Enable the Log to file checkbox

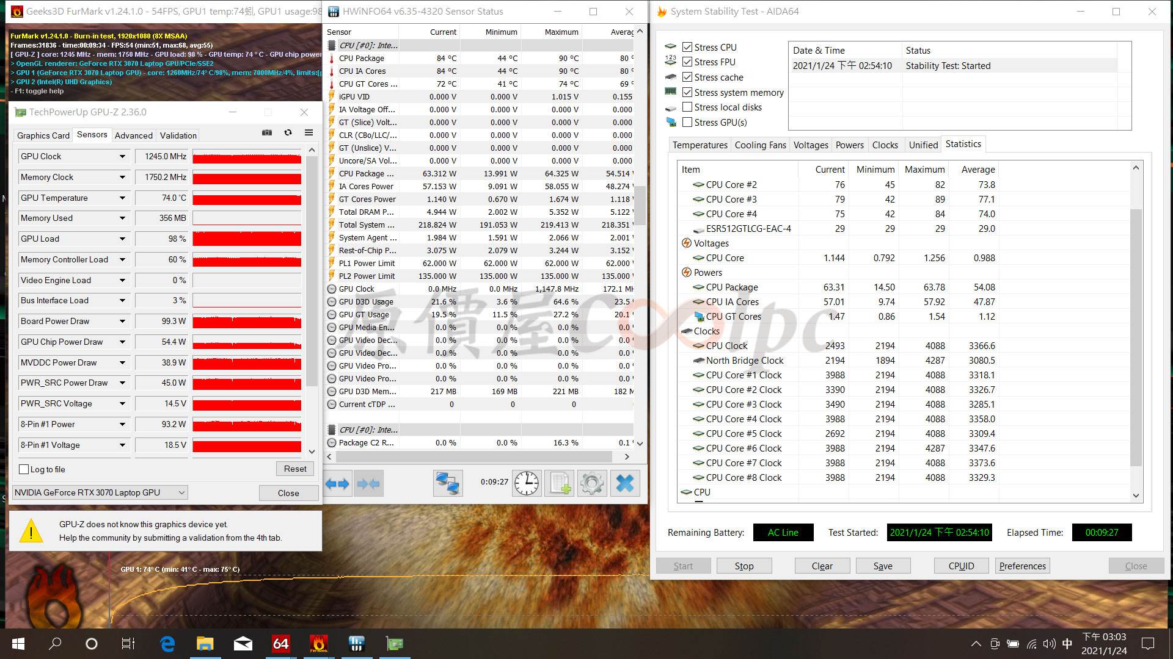click(x=24, y=469)
